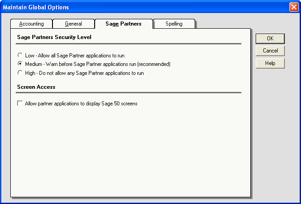Screen dimensions: 301x204
Task: Open Help for global options
Action: pos(270,63)
